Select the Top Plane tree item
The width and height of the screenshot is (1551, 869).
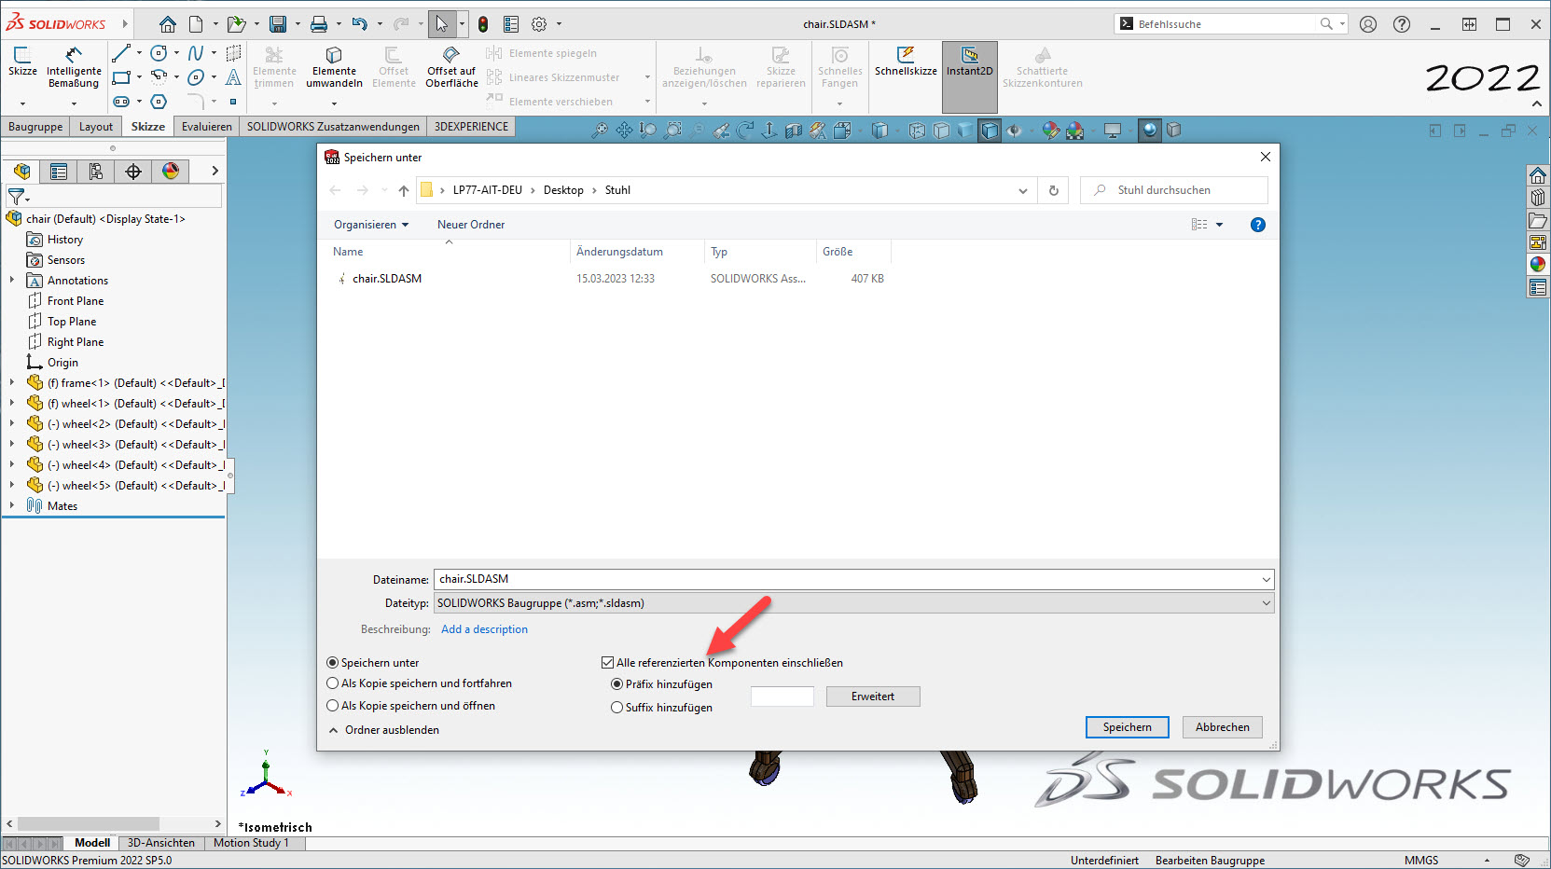72,322
